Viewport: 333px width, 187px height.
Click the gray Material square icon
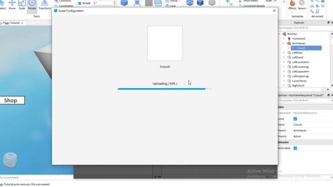point(149,3)
